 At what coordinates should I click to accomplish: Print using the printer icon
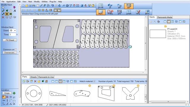click(34, 6)
